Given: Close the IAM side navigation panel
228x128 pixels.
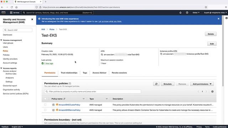Looking at the screenshot, I should [32, 19].
